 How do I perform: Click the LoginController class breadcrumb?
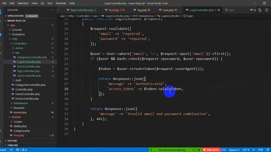(170, 16)
